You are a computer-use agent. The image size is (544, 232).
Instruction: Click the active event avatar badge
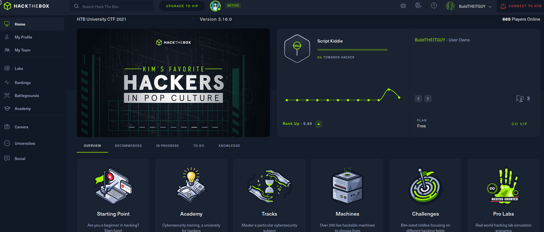tap(215, 6)
